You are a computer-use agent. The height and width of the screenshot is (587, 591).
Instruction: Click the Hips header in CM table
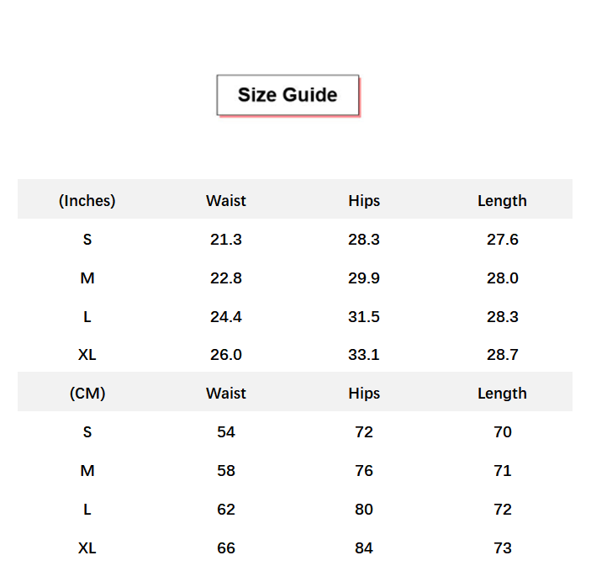[364, 393]
